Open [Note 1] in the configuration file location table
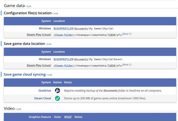This screenshot has height=121, width=178. pos(127,34)
